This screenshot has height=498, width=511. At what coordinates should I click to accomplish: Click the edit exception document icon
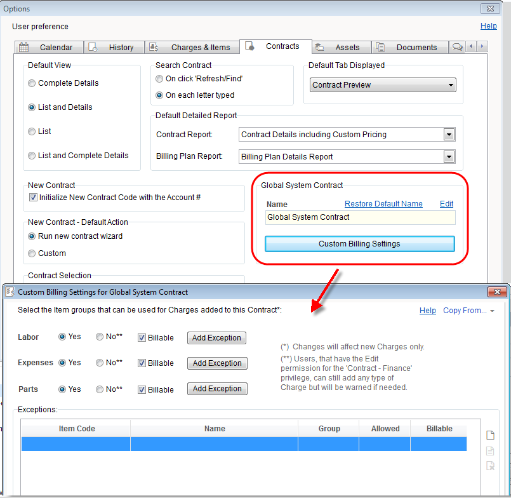pos(490,451)
